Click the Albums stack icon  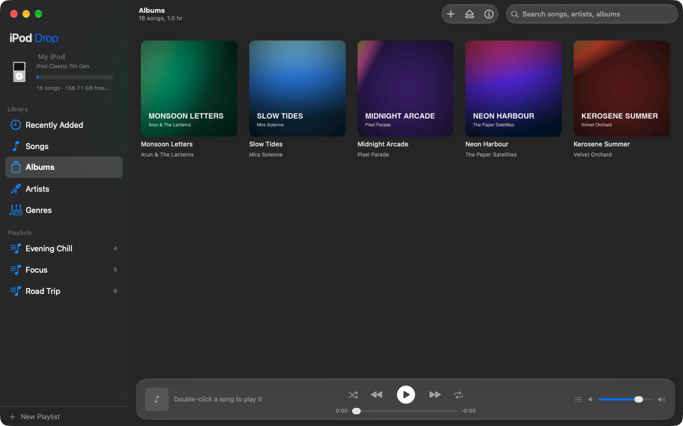(16, 167)
